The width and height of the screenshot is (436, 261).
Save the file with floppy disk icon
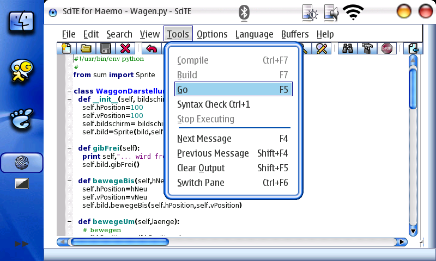coord(105,48)
